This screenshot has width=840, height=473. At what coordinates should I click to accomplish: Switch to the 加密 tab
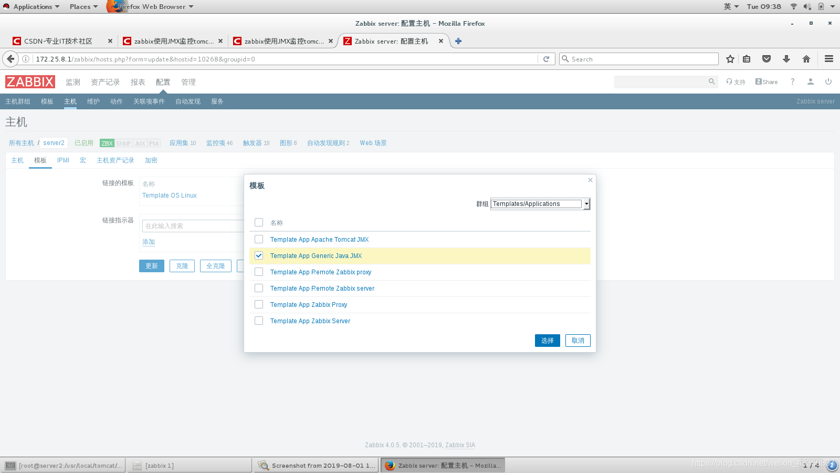(151, 160)
